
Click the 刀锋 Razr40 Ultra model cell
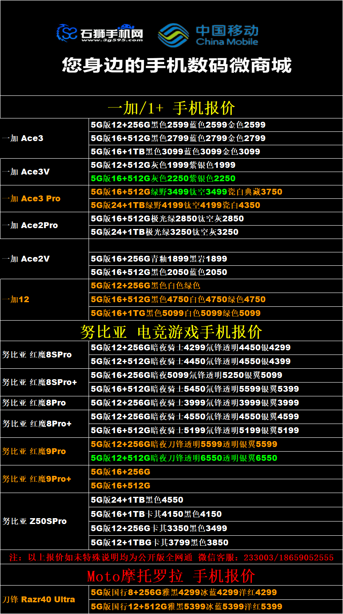tap(44, 599)
